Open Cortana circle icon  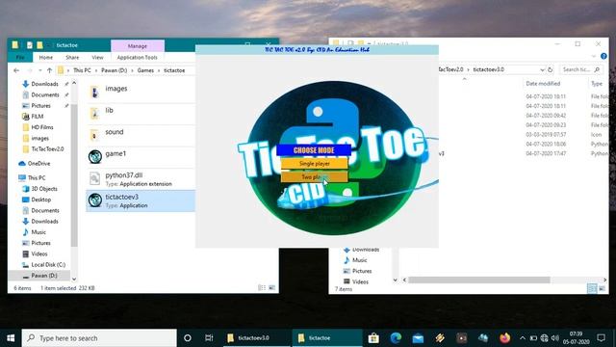[188, 338]
